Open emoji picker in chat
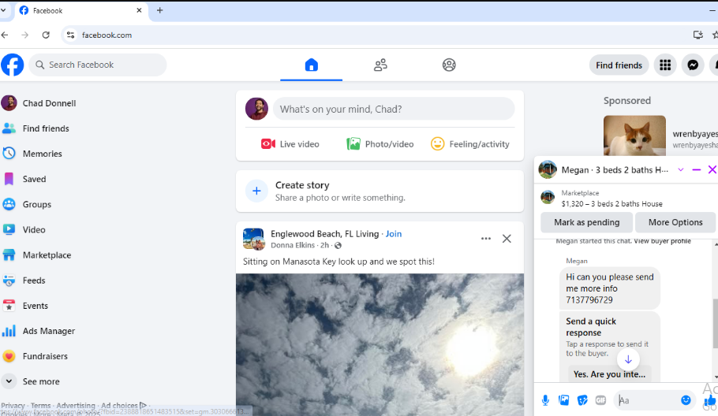 point(686,400)
